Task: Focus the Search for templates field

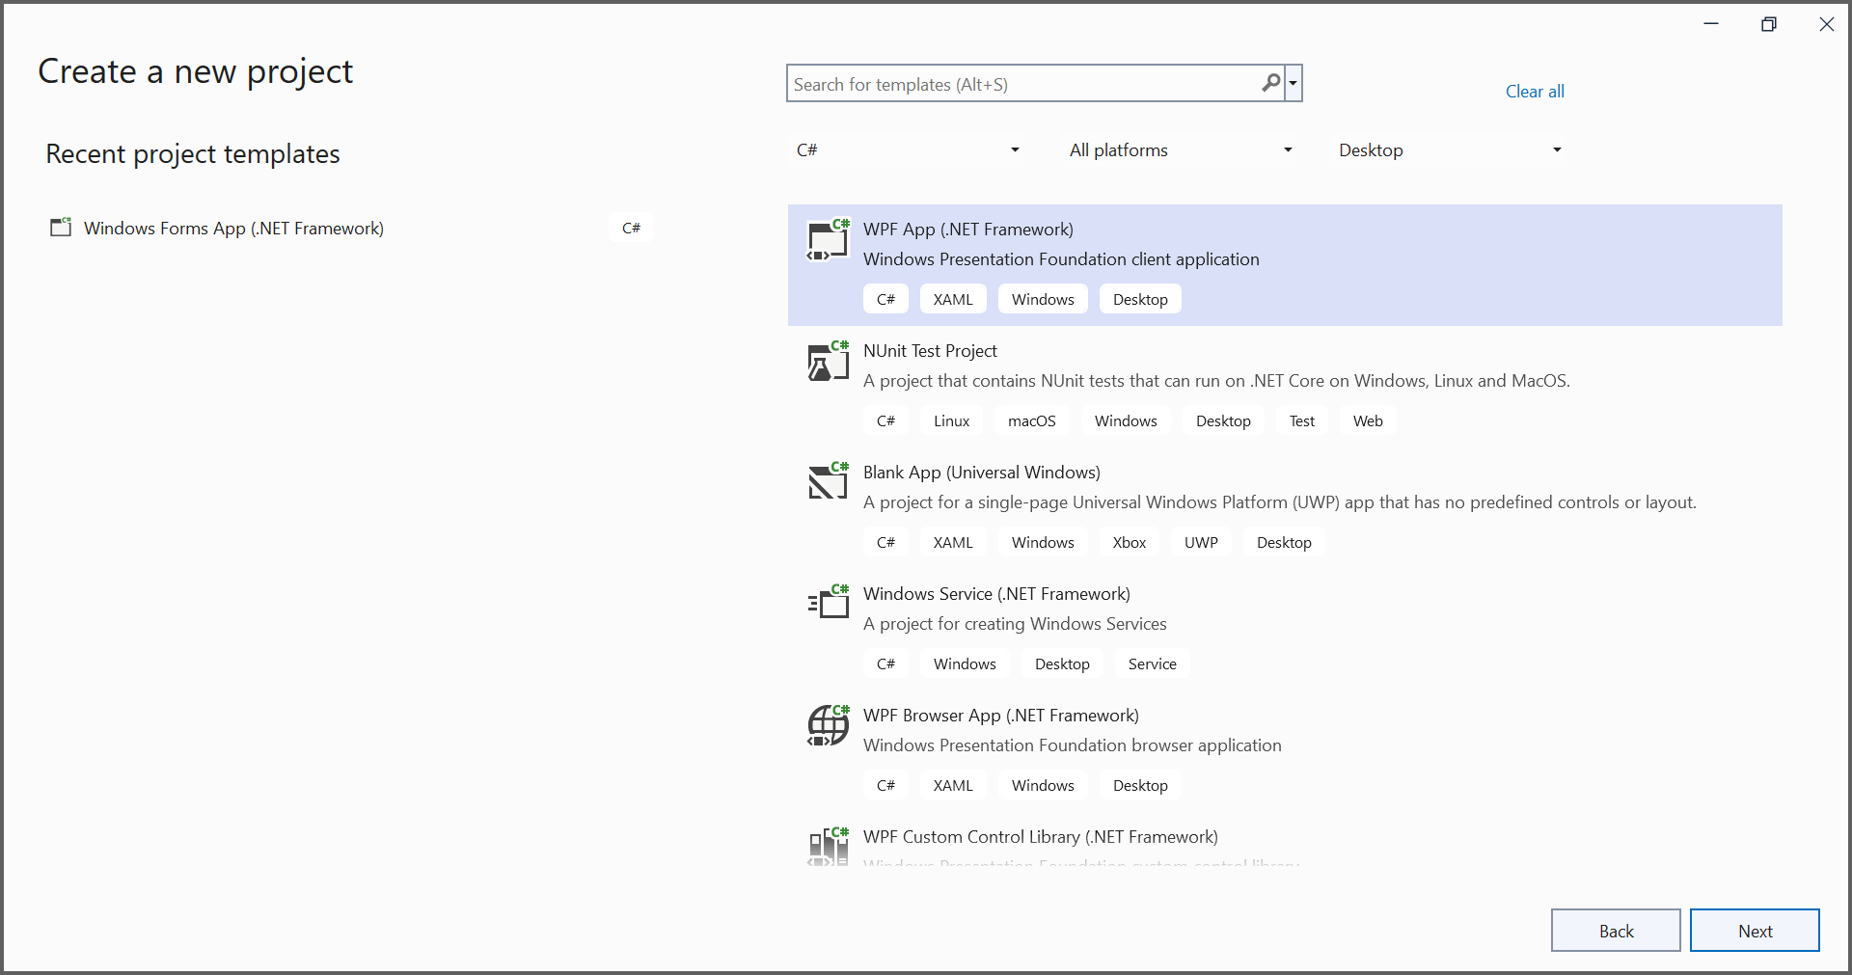Action: (1022, 84)
